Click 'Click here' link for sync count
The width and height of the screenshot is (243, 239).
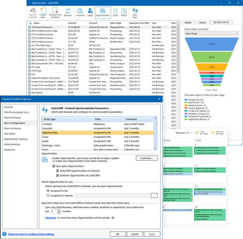pyautogui.click(x=50, y=218)
